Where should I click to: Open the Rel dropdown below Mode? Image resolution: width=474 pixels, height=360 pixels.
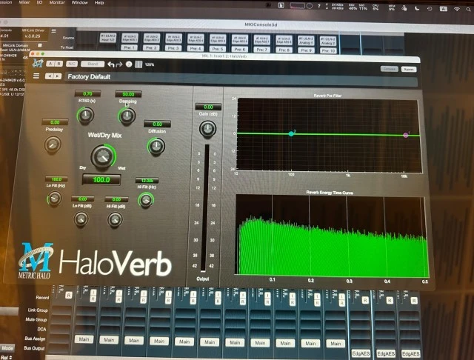(x=6, y=357)
